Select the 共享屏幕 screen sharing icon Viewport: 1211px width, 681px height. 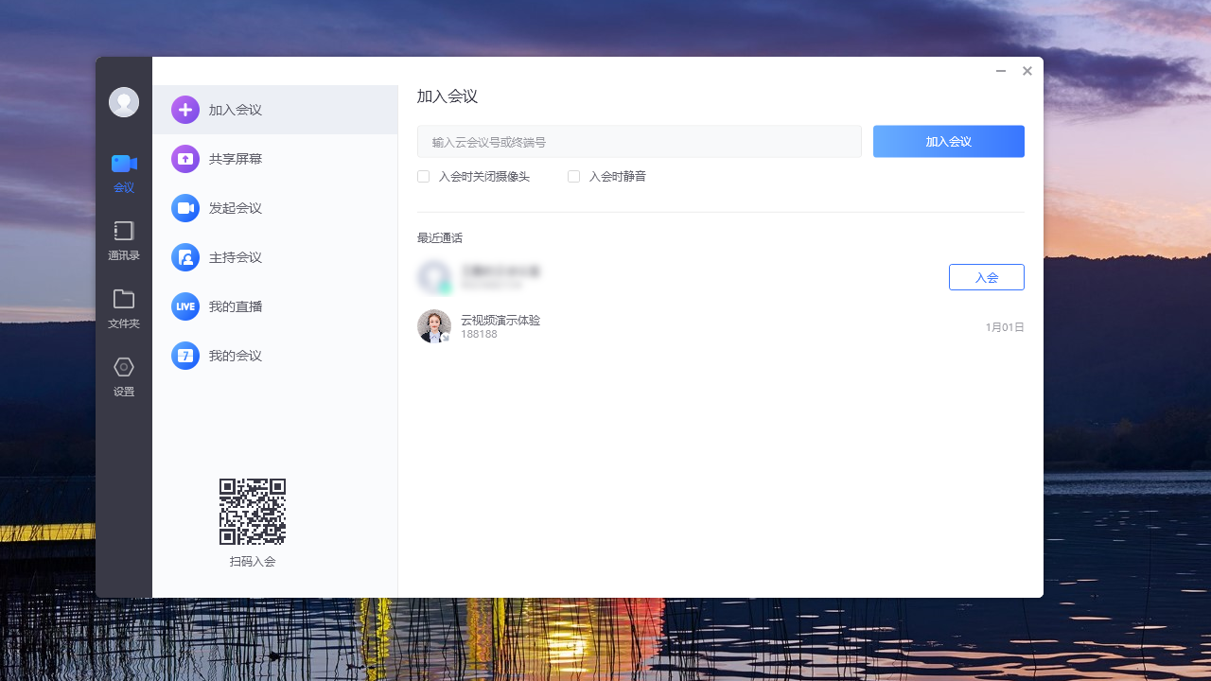(185, 159)
